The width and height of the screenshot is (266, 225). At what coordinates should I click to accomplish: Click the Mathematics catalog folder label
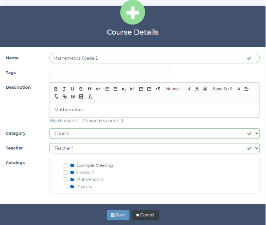[90, 180]
